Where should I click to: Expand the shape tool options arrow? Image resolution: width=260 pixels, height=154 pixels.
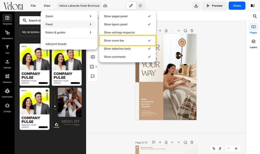96,67
